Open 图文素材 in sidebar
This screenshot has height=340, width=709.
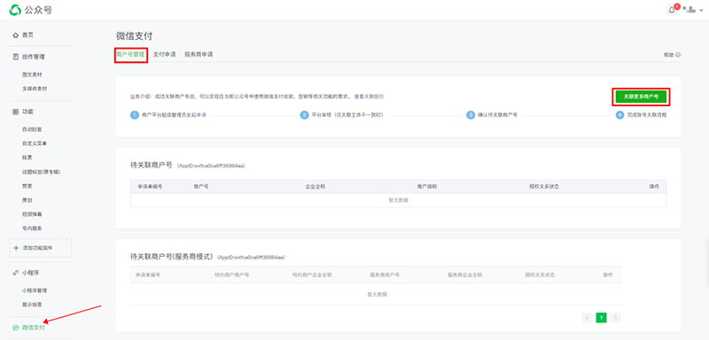pos(32,74)
